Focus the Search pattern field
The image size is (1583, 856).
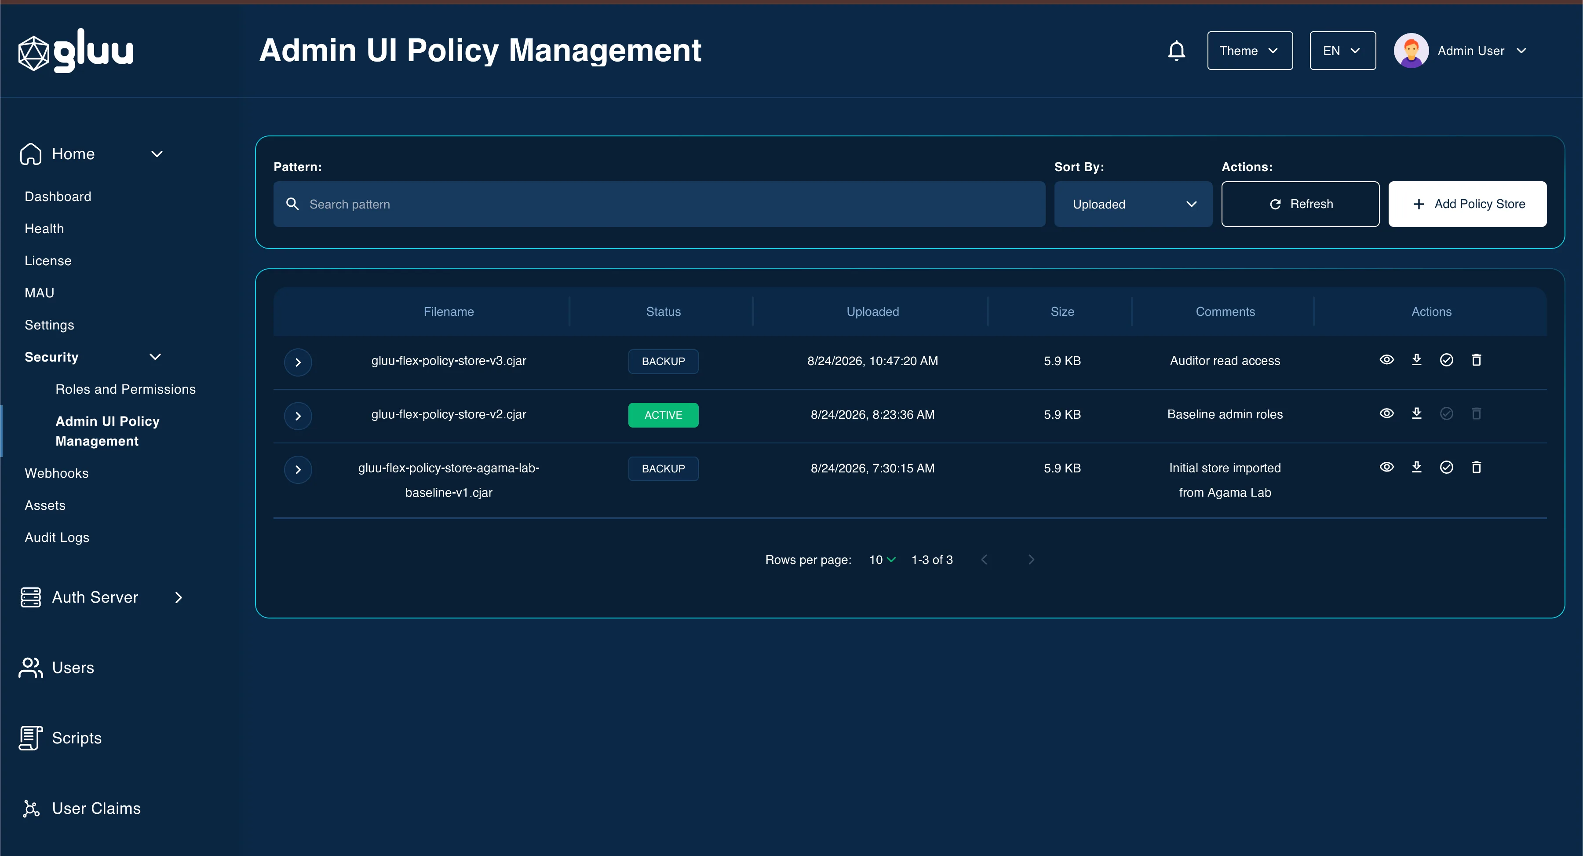point(659,204)
